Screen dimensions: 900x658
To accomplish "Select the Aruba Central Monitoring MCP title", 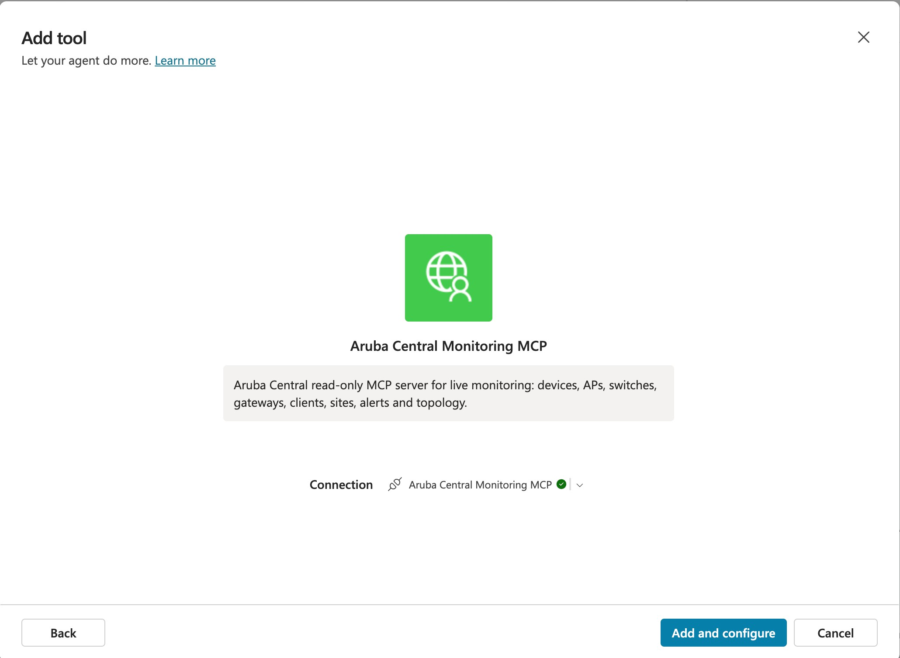I will click(x=449, y=346).
